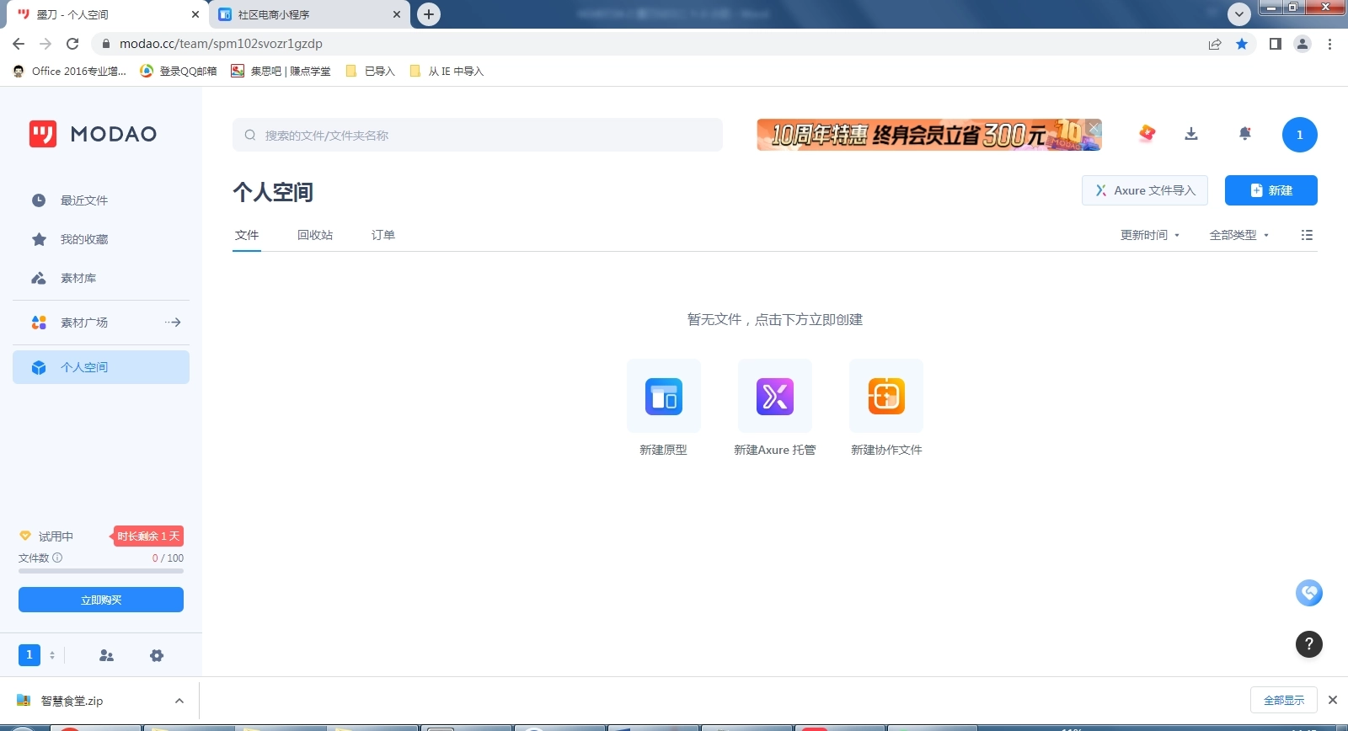Image resolution: width=1348 pixels, height=731 pixels.
Task: Switch to the 订单 tab
Action: 383,235
